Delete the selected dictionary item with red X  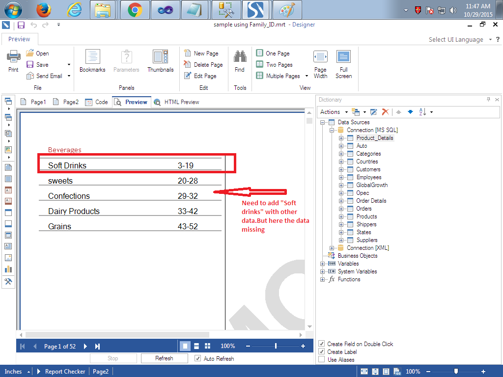[x=385, y=112]
